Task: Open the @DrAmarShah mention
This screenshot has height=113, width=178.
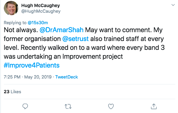Action: tap(61, 30)
